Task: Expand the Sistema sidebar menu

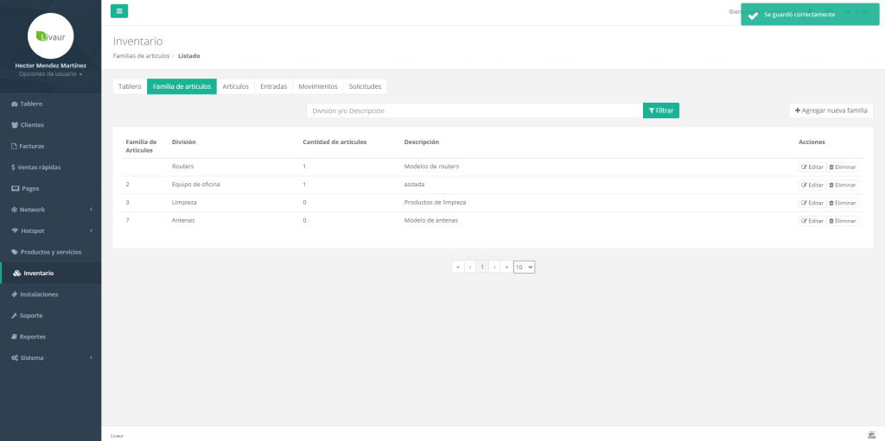Action: (51, 357)
